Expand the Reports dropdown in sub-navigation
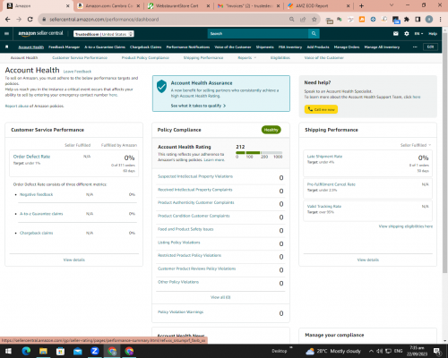Image resolution: width=448 pixels, height=358 pixels. (x=246, y=57)
